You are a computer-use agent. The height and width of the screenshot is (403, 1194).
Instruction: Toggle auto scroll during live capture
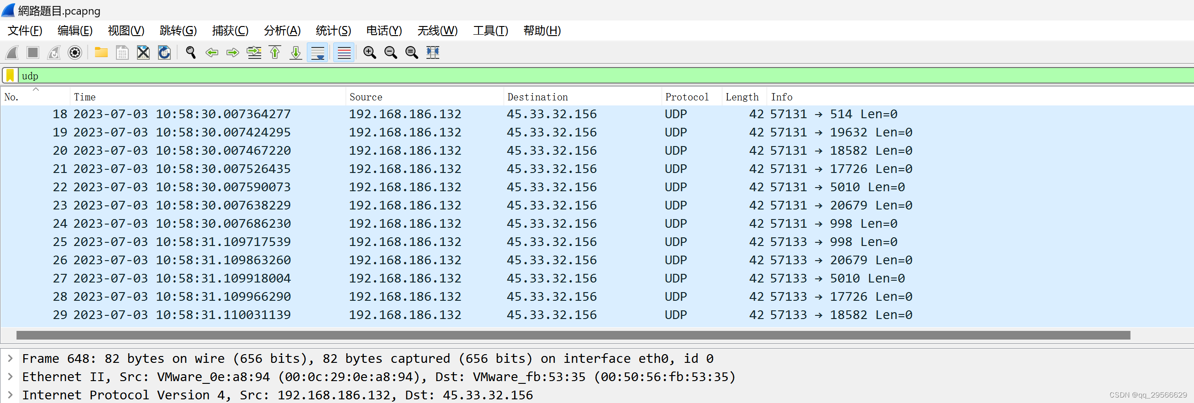click(317, 52)
